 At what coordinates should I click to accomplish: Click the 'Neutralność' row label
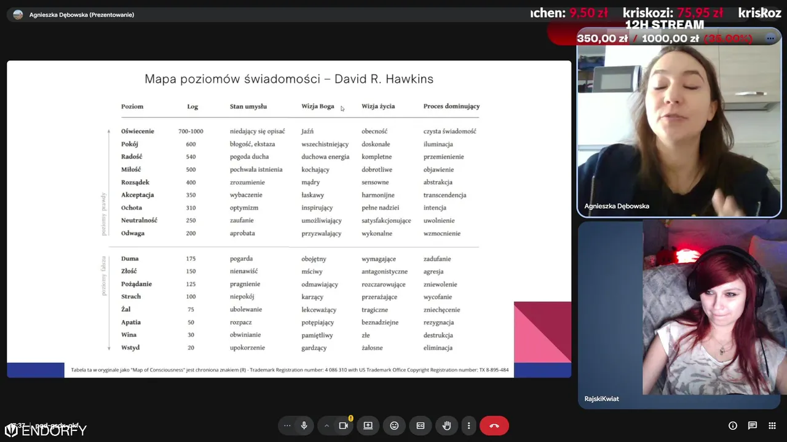point(140,220)
